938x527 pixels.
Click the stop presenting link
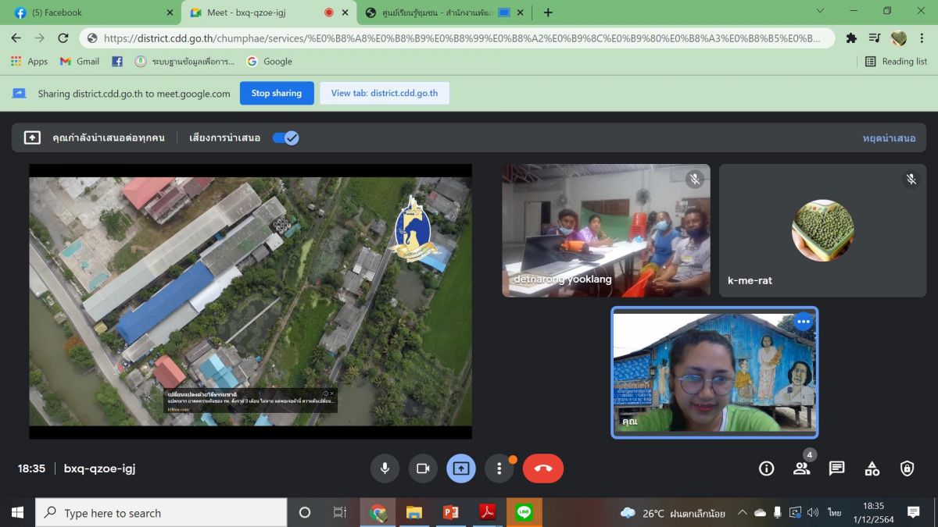(889, 138)
